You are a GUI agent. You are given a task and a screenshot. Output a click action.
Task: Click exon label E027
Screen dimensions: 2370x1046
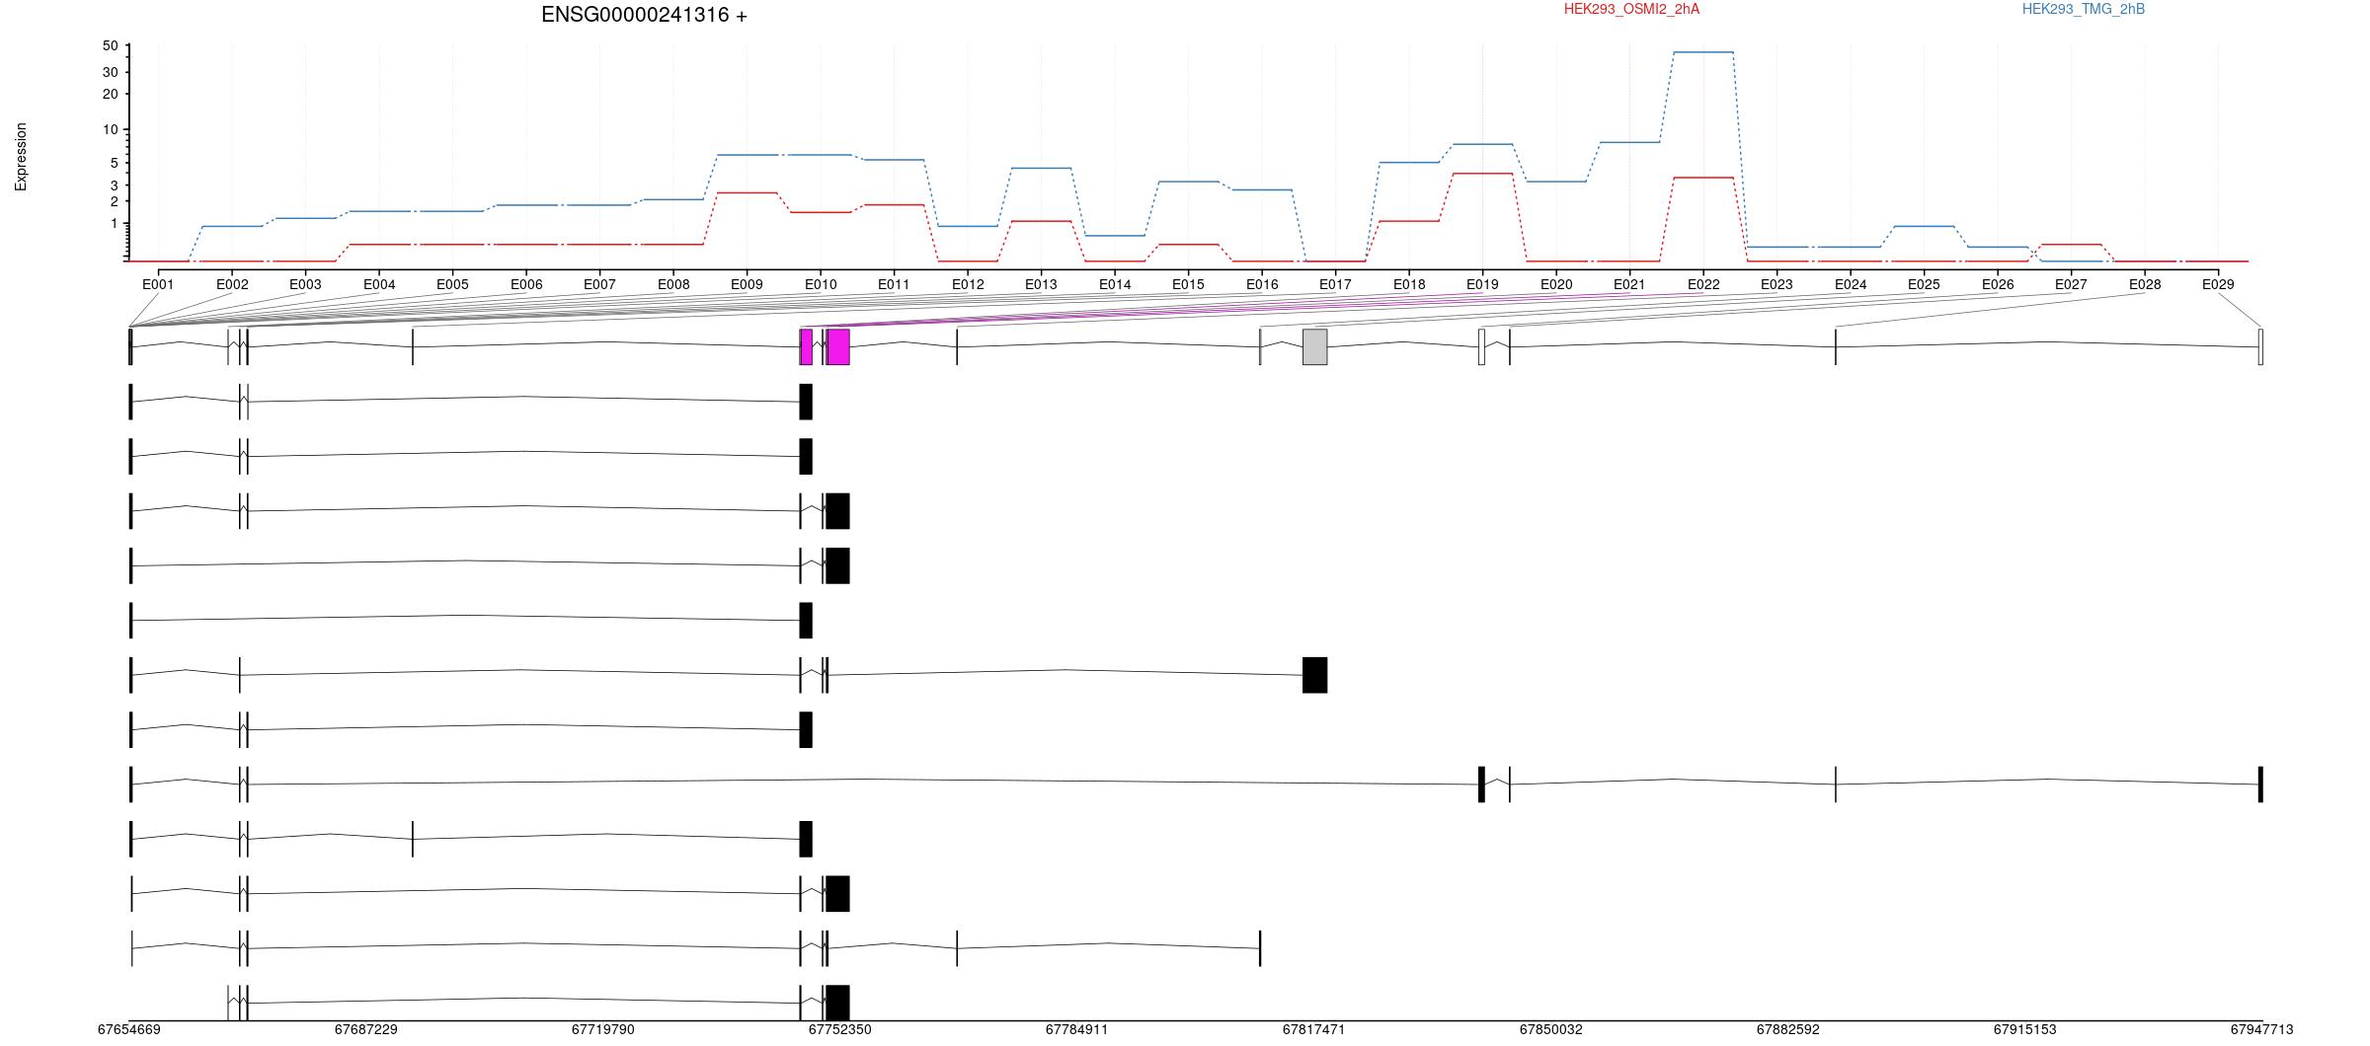(x=2071, y=284)
